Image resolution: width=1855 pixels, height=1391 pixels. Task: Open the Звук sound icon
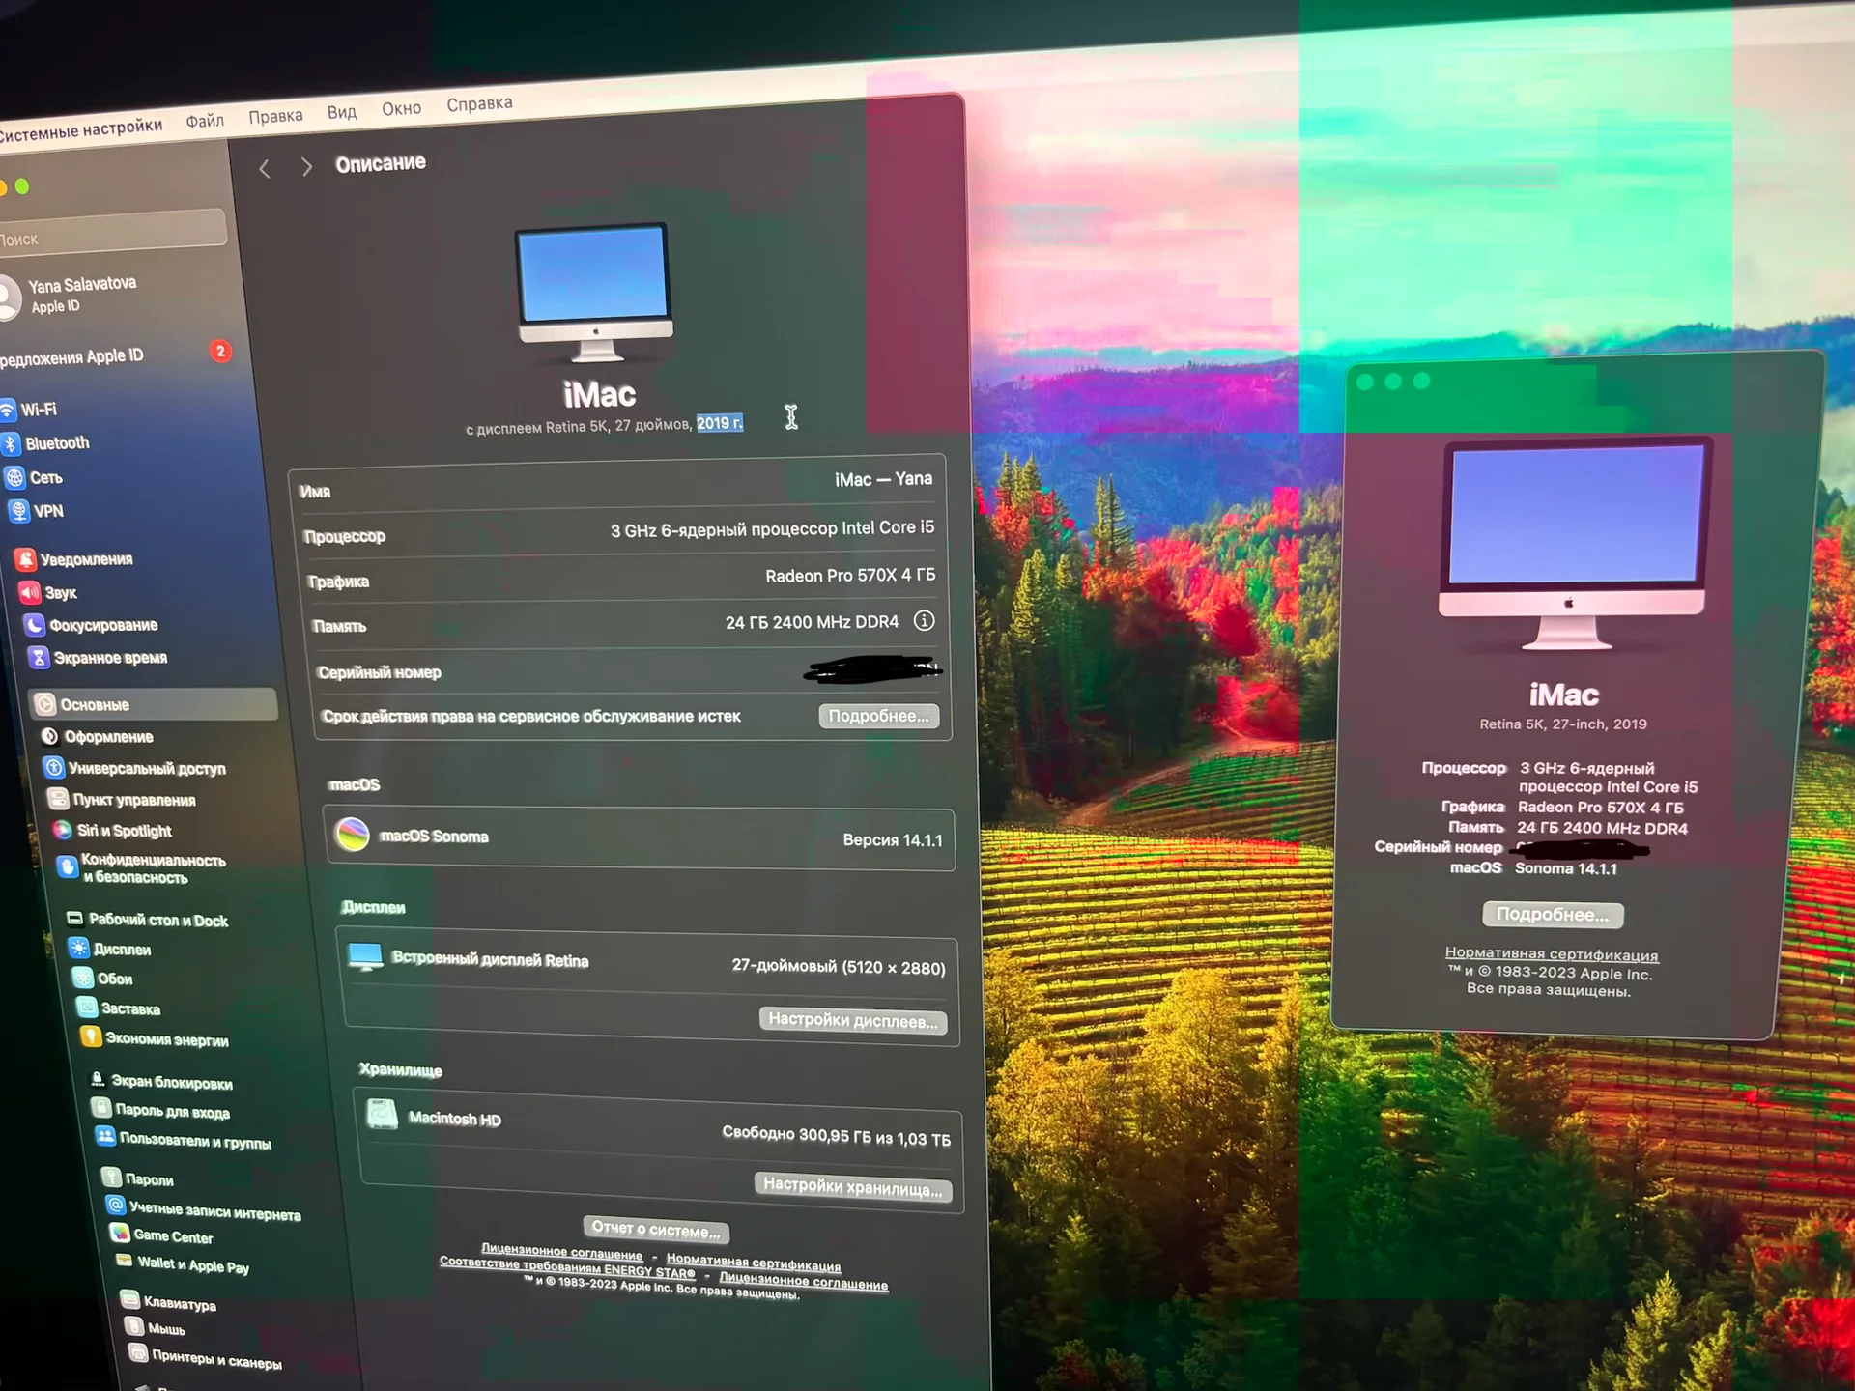[x=31, y=592]
